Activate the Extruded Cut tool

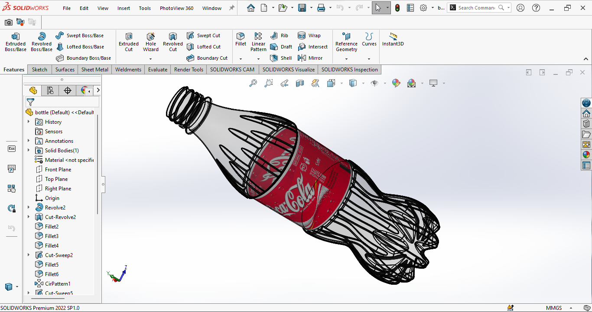click(129, 42)
